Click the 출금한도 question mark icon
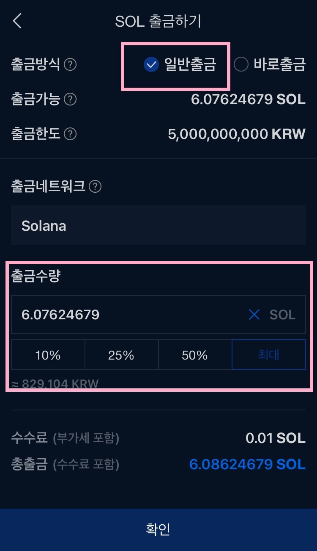 [69, 134]
